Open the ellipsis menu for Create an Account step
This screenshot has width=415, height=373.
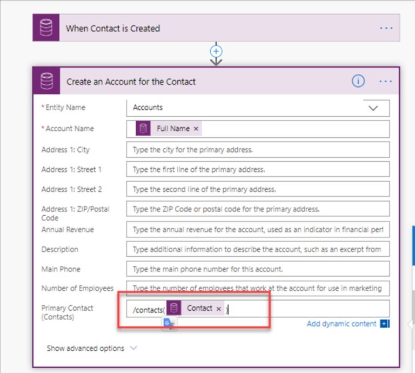coord(386,81)
